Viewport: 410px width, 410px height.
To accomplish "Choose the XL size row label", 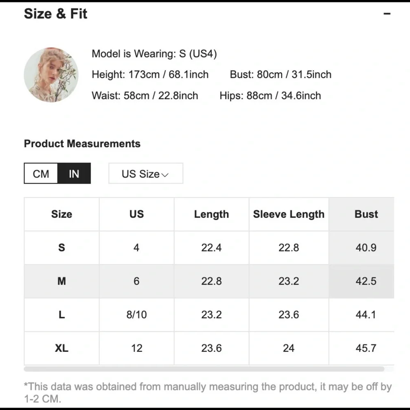I will pos(61,348).
